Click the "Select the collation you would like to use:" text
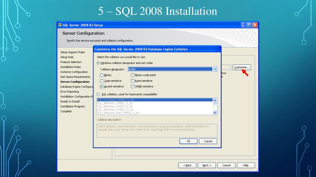Viewport: 316px width, 177px height. click(121, 57)
